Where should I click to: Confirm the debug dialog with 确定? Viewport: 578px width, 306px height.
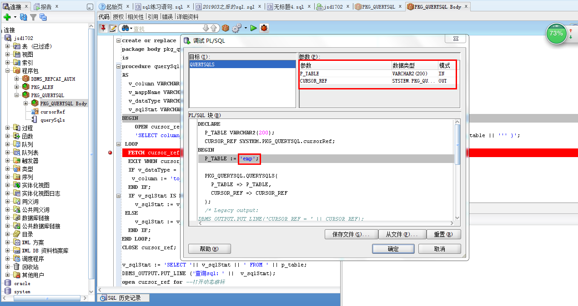coord(393,249)
